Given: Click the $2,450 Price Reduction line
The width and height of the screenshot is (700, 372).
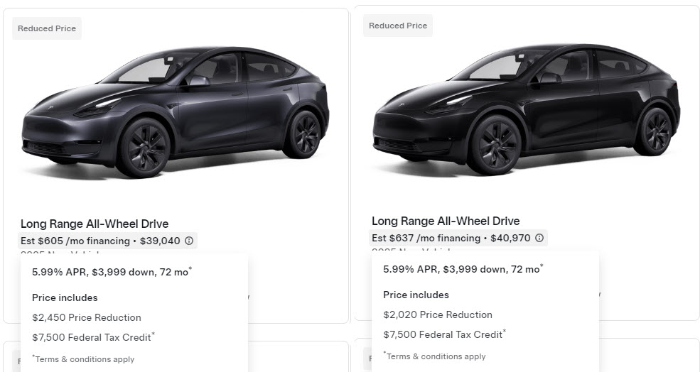Looking at the screenshot, I should tap(87, 317).
